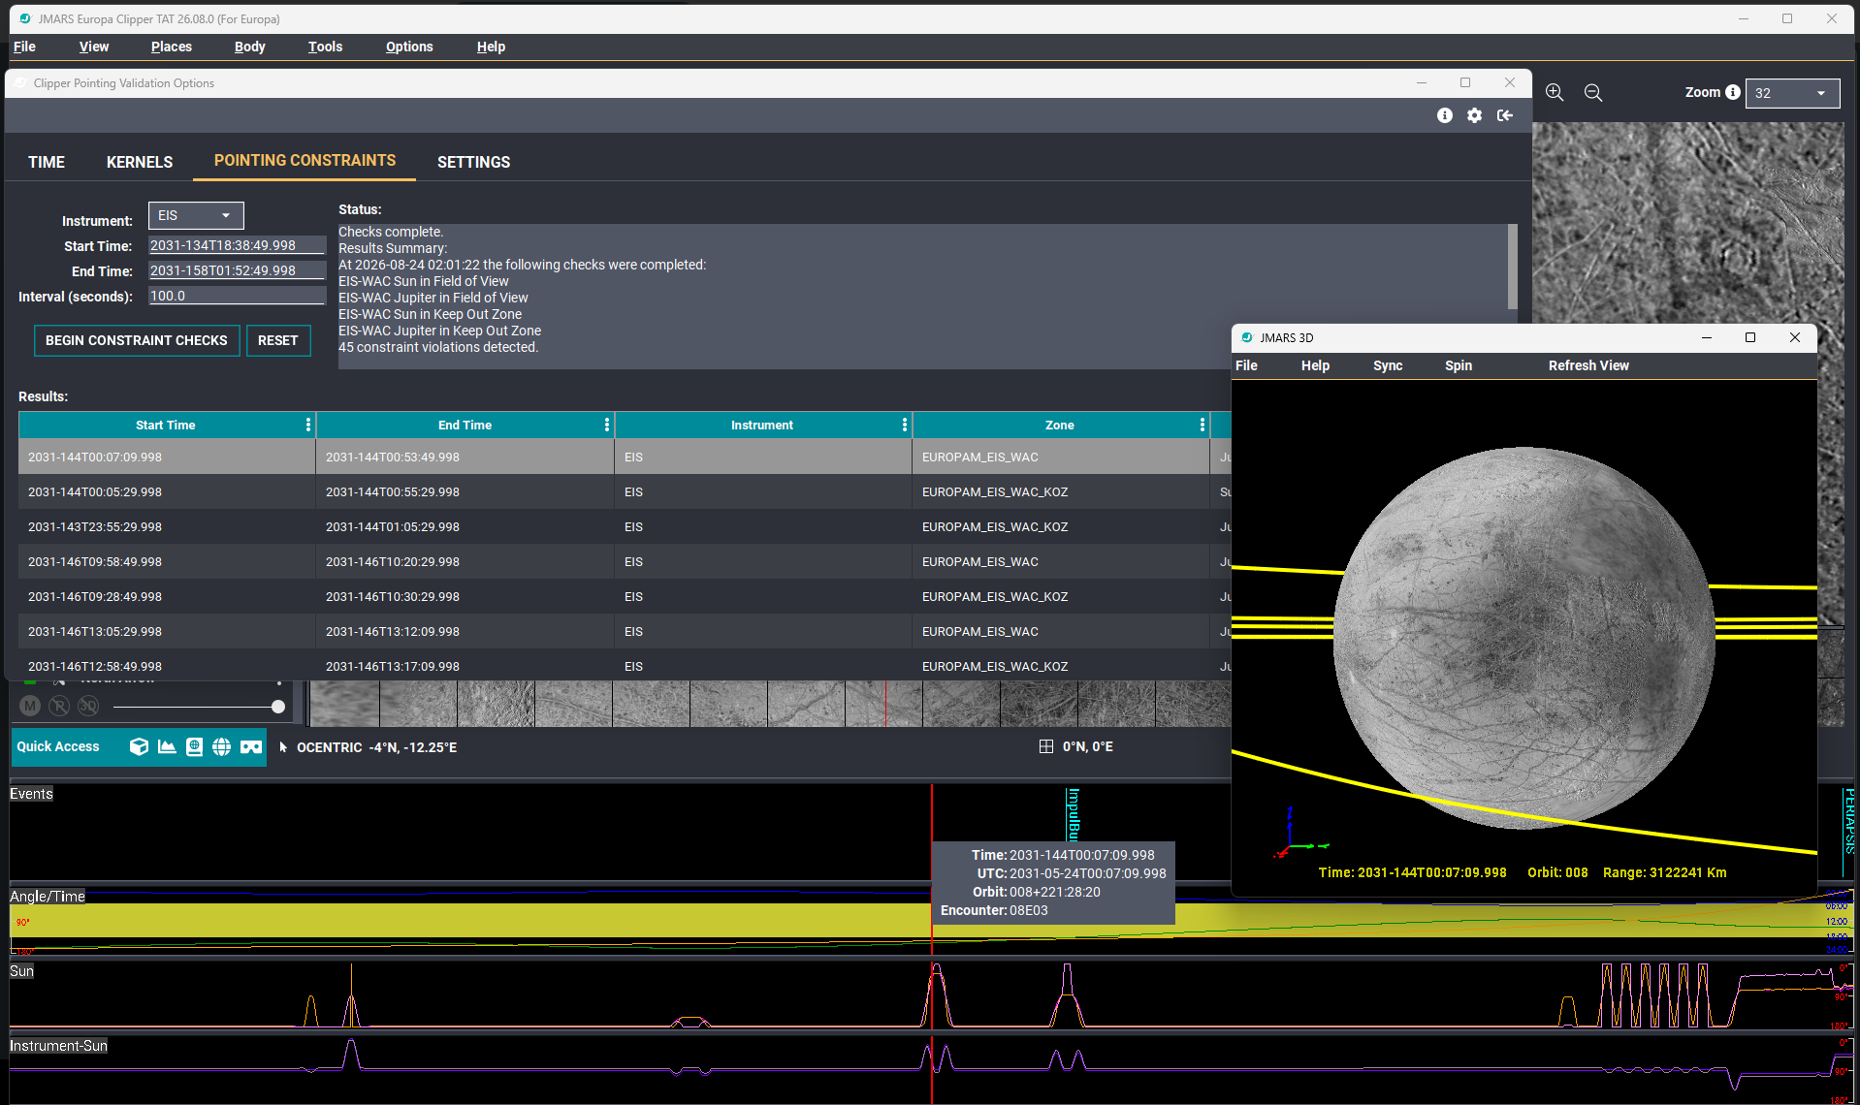Open End Time column options menu
The height and width of the screenshot is (1105, 1860).
click(x=607, y=425)
